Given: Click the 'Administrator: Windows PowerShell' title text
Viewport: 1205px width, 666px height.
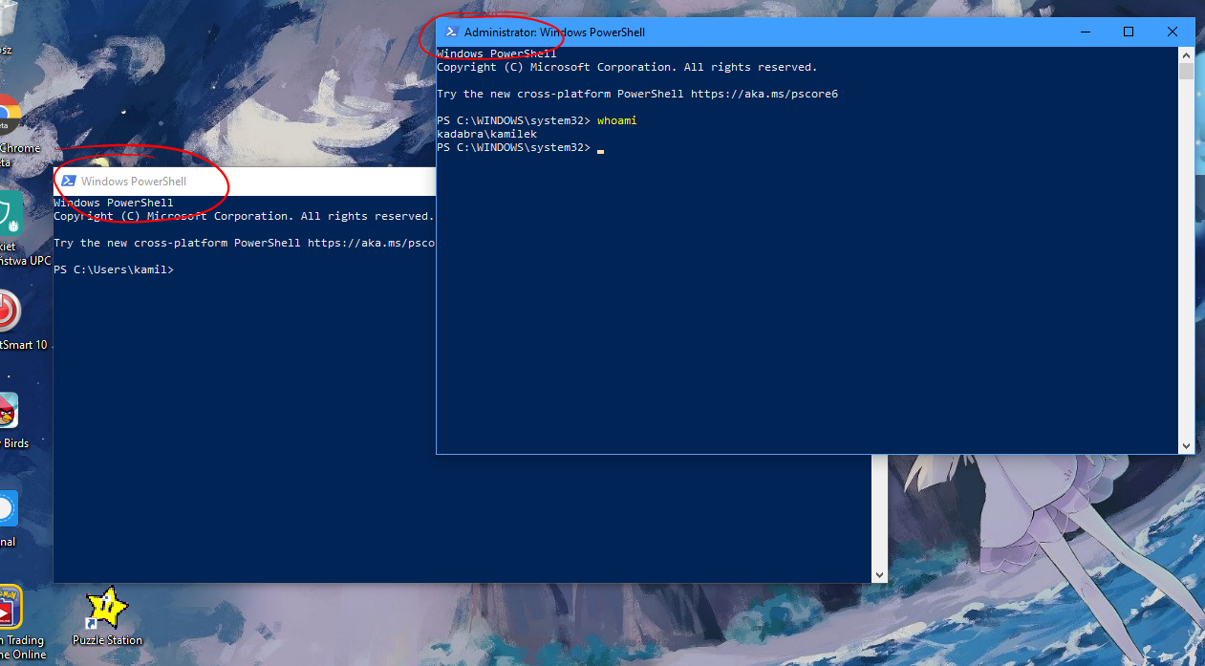Looking at the screenshot, I should 554,32.
